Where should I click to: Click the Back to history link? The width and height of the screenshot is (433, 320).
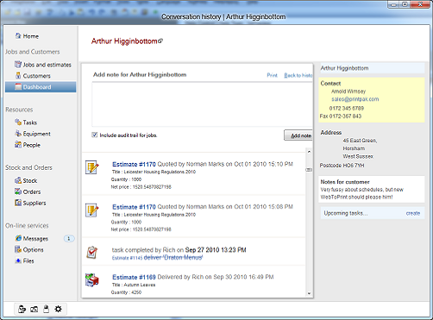point(298,75)
